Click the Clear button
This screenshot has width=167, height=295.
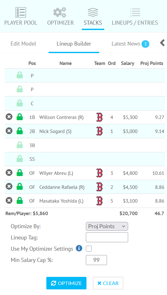click(x=108, y=283)
